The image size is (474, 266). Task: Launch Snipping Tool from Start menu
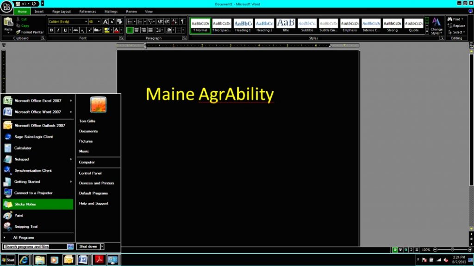pos(37,227)
